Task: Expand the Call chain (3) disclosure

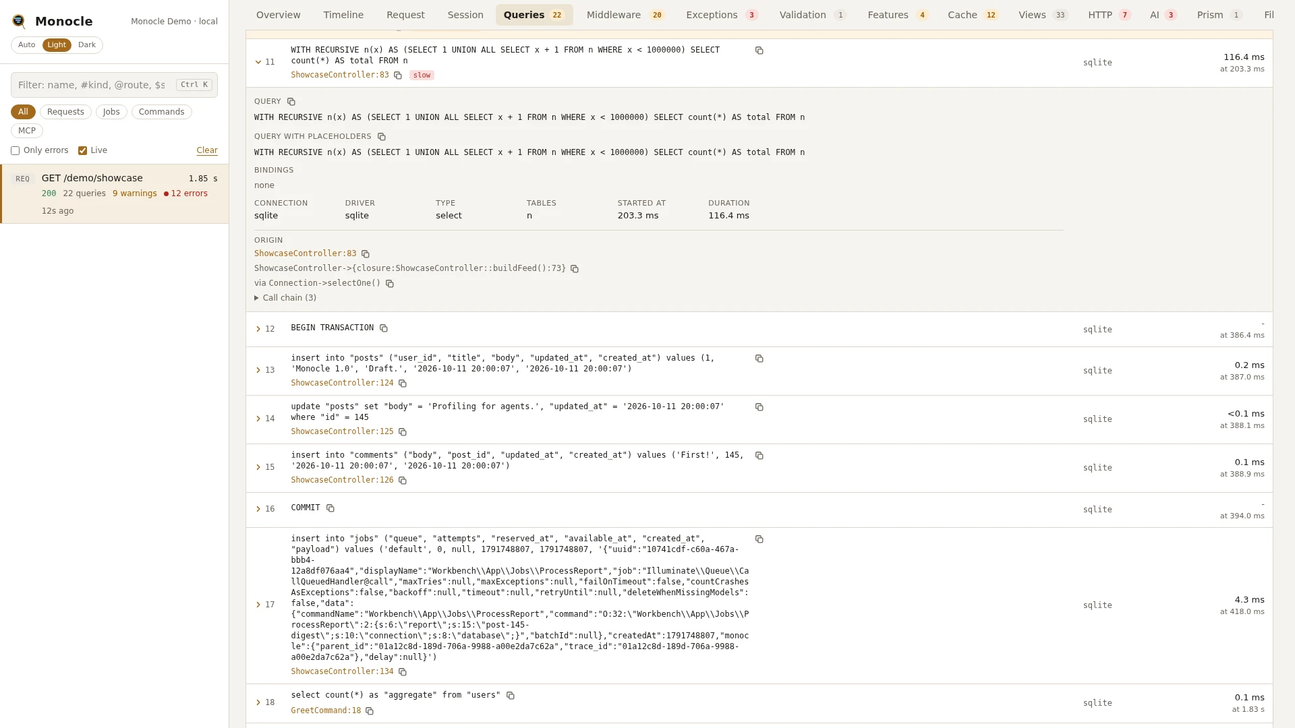Action: click(285, 298)
